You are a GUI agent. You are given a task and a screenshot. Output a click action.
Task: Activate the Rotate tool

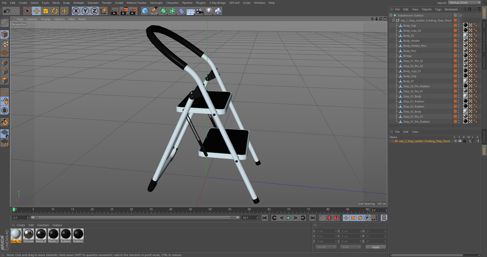click(x=55, y=11)
